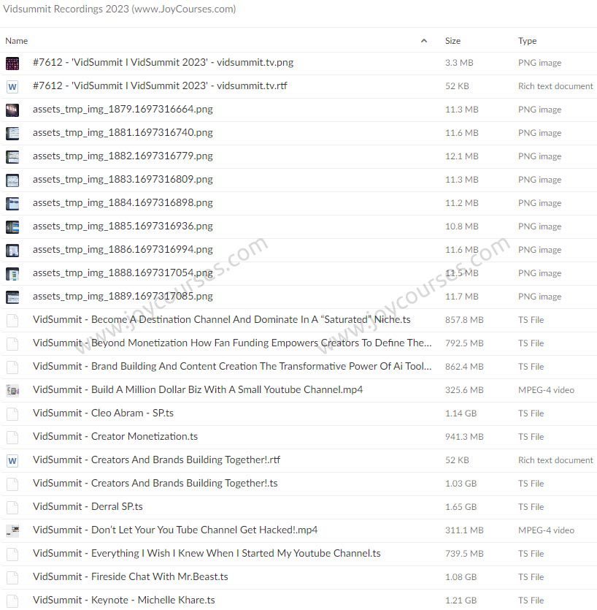This screenshot has width=597, height=610.
Task: Open 'VidSummit - Creator Monetization.ts' file name
Action: (x=115, y=436)
